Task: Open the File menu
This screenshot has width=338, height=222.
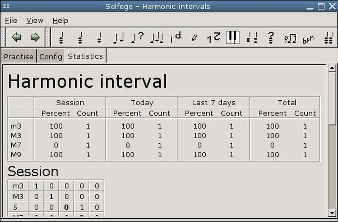Action: click(x=11, y=20)
